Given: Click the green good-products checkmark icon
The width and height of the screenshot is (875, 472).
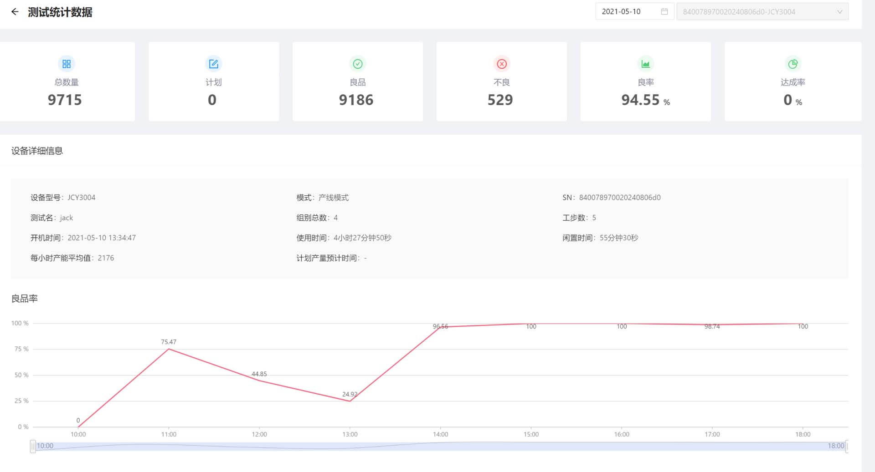Looking at the screenshot, I should coord(358,64).
